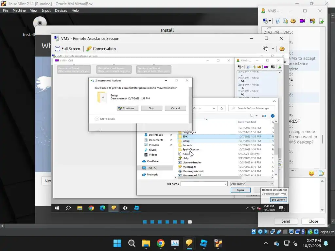Click Full Screen in Remote Assistance toolbar
The height and width of the screenshot is (251, 335).
click(67, 49)
